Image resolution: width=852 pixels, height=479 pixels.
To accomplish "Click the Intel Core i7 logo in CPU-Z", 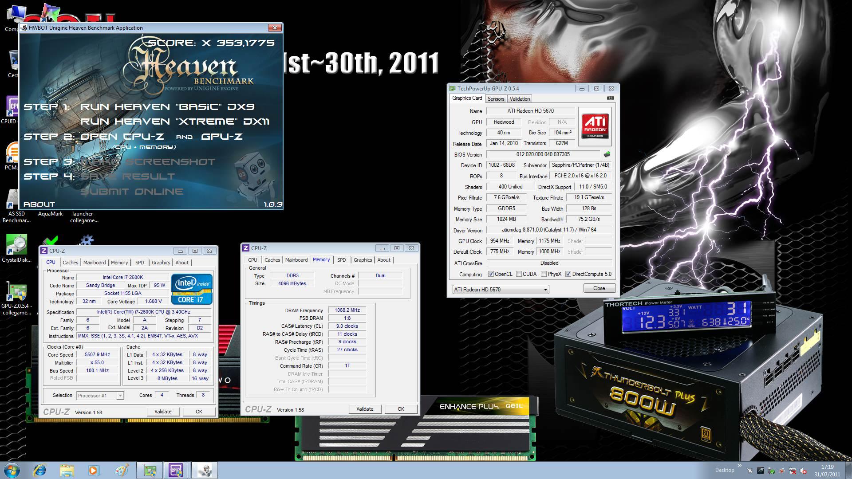I will click(192, 289).
